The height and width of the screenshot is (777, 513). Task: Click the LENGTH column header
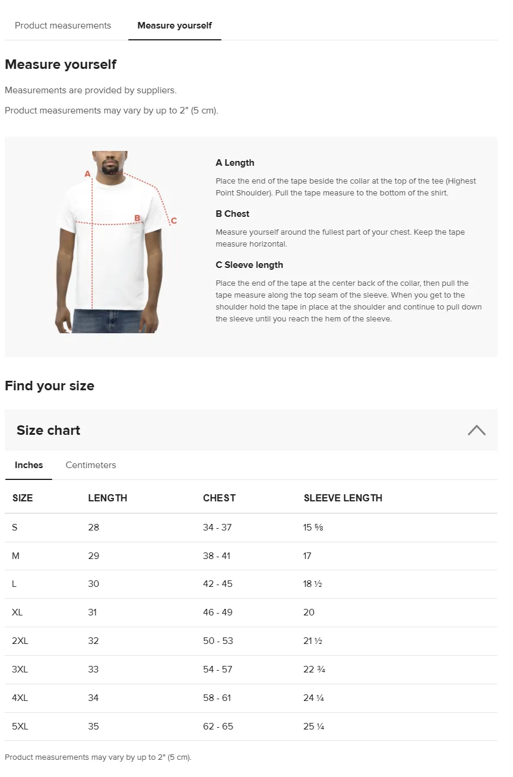click(107, 498)
